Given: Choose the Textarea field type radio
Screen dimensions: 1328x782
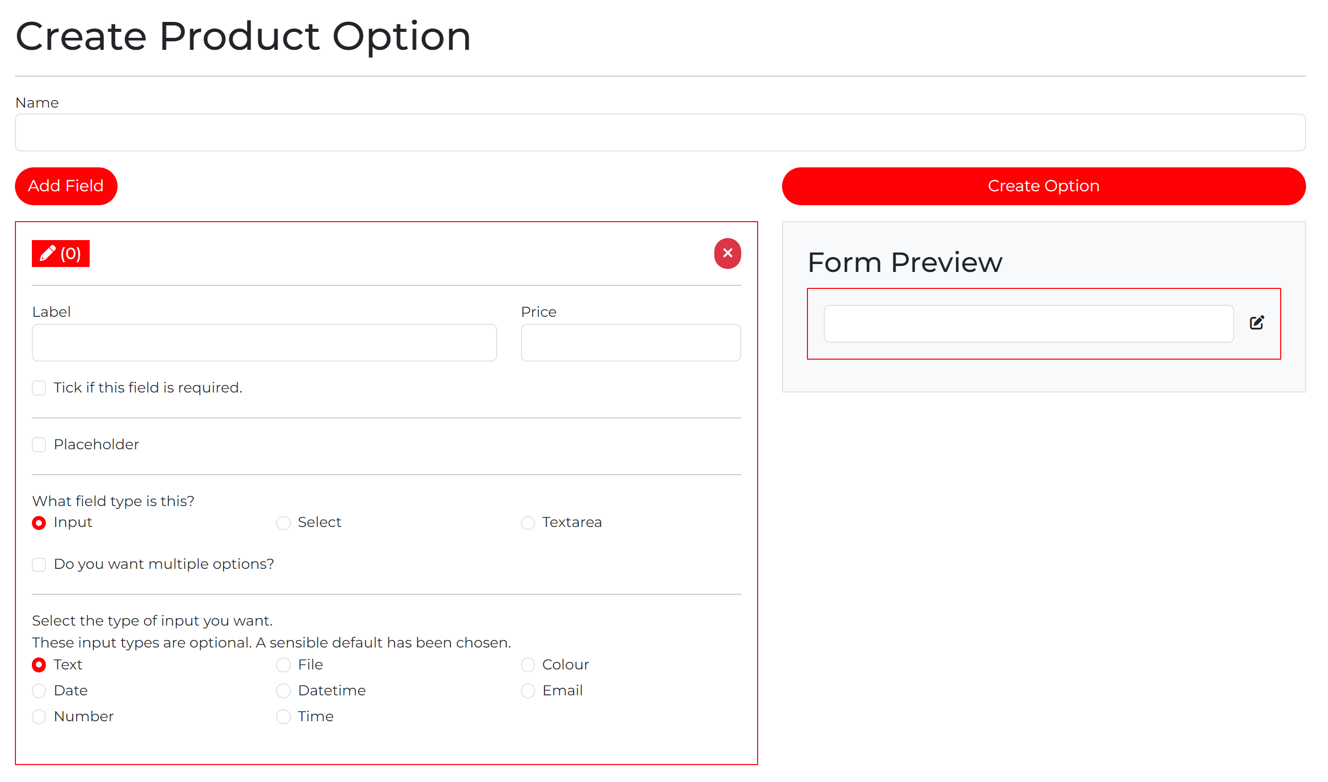Looking at the screenshot, I should click(528, 522).
